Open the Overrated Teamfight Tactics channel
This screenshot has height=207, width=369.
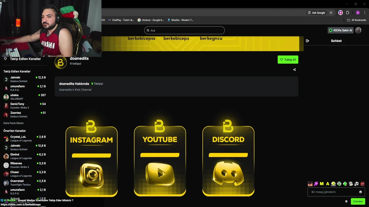tap(25, 183)
